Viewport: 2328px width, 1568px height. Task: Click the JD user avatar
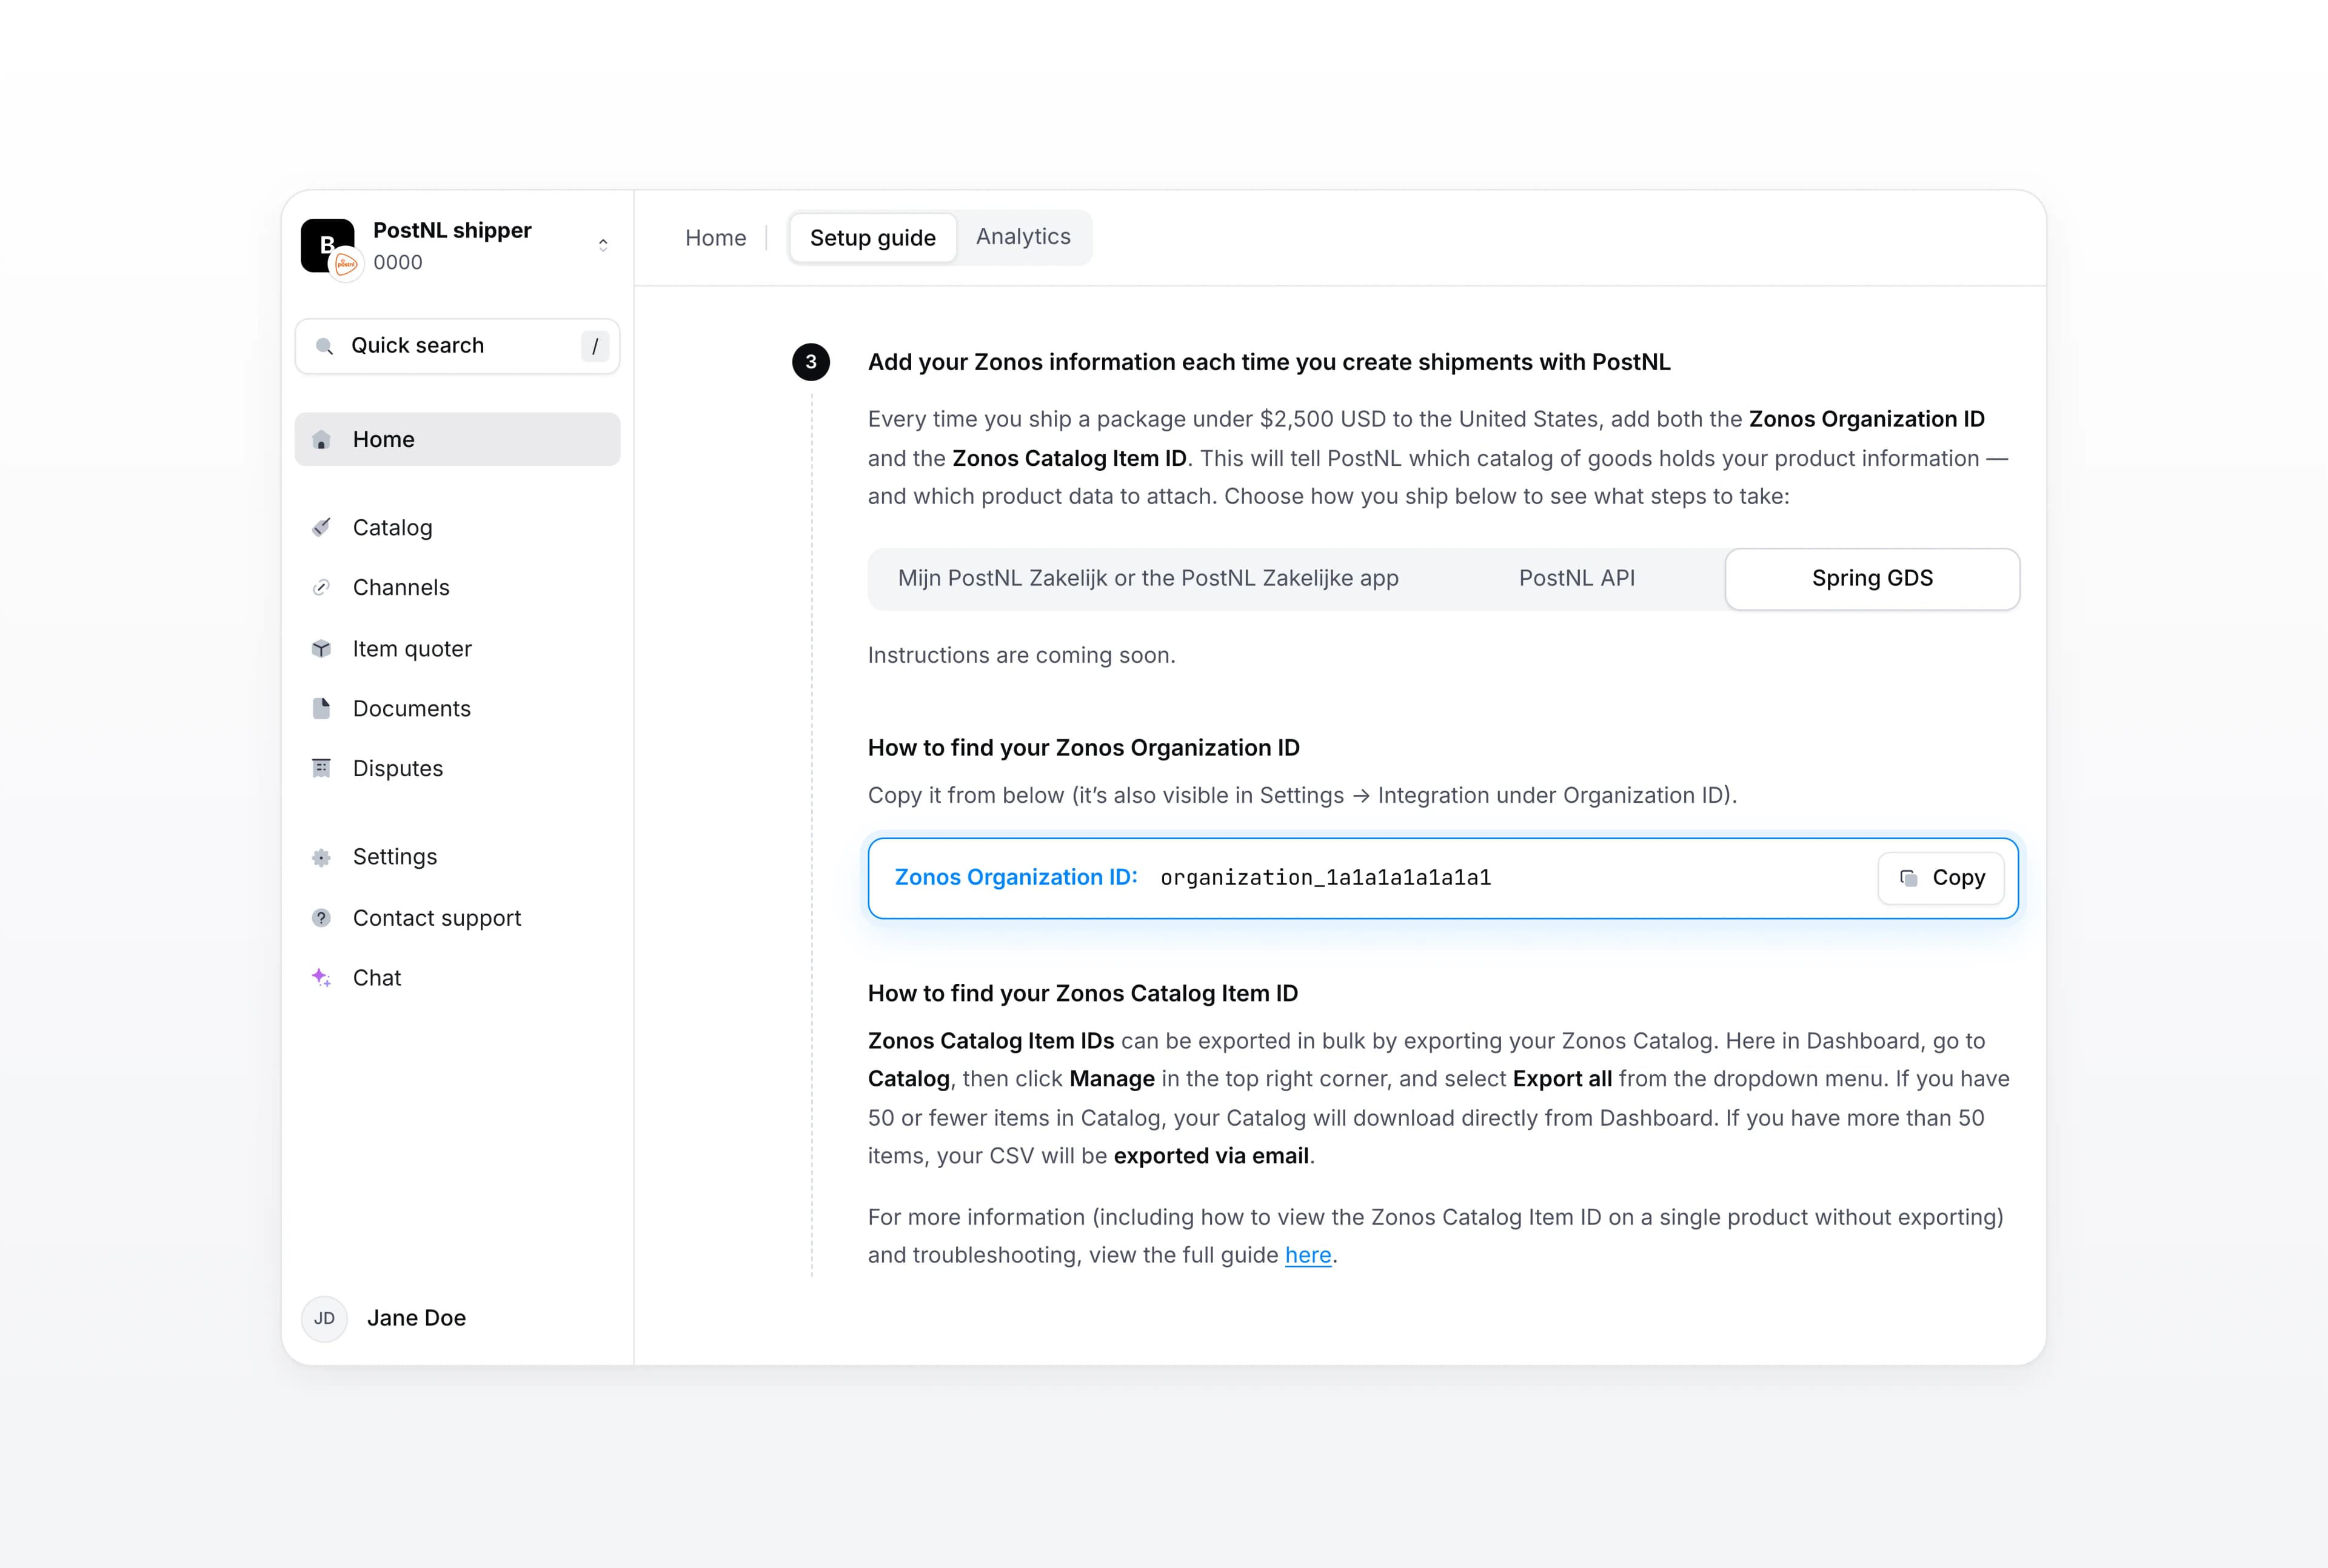tap(324, 1318)
